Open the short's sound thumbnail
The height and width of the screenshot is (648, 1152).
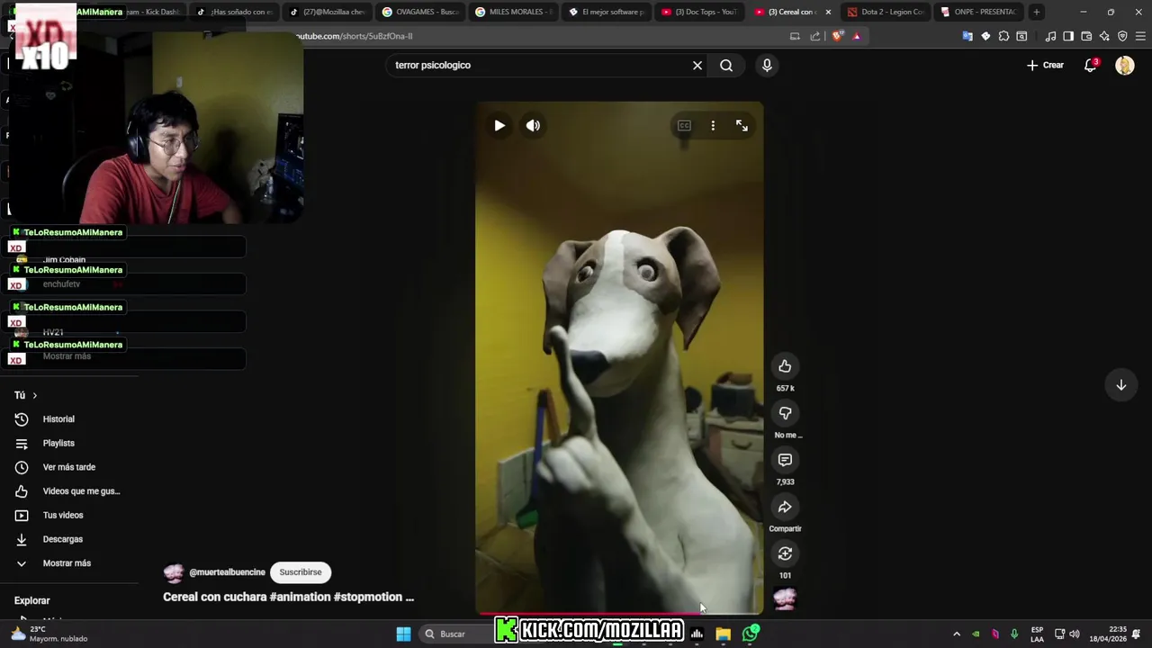pyautogui.click(x=785, y=598)
